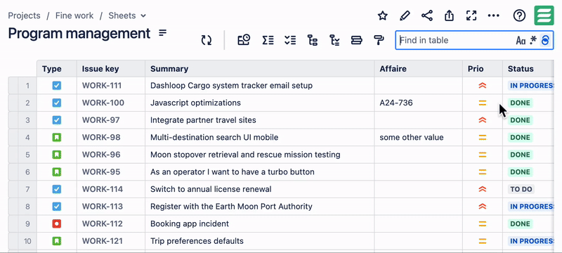Open issue WORK-96

click(101, 155)
